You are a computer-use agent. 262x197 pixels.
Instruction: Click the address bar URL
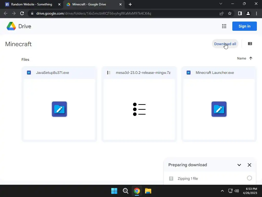pos(94,13)
